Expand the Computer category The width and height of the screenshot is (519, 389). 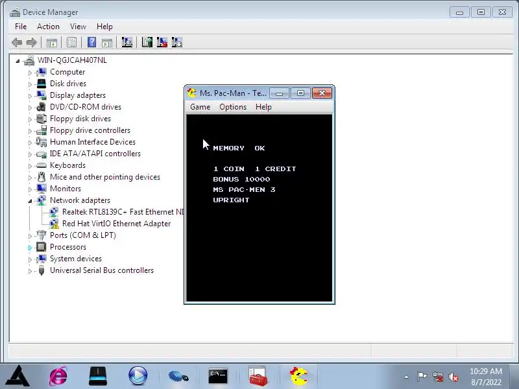[30, 73]
